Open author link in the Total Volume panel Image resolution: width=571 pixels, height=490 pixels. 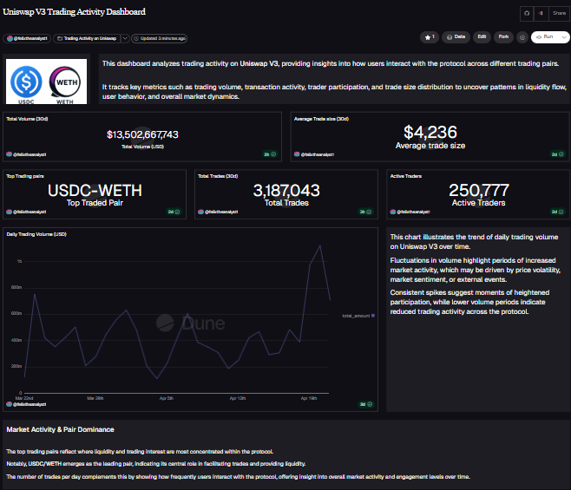pyautogui.click(x=26, y=154)
